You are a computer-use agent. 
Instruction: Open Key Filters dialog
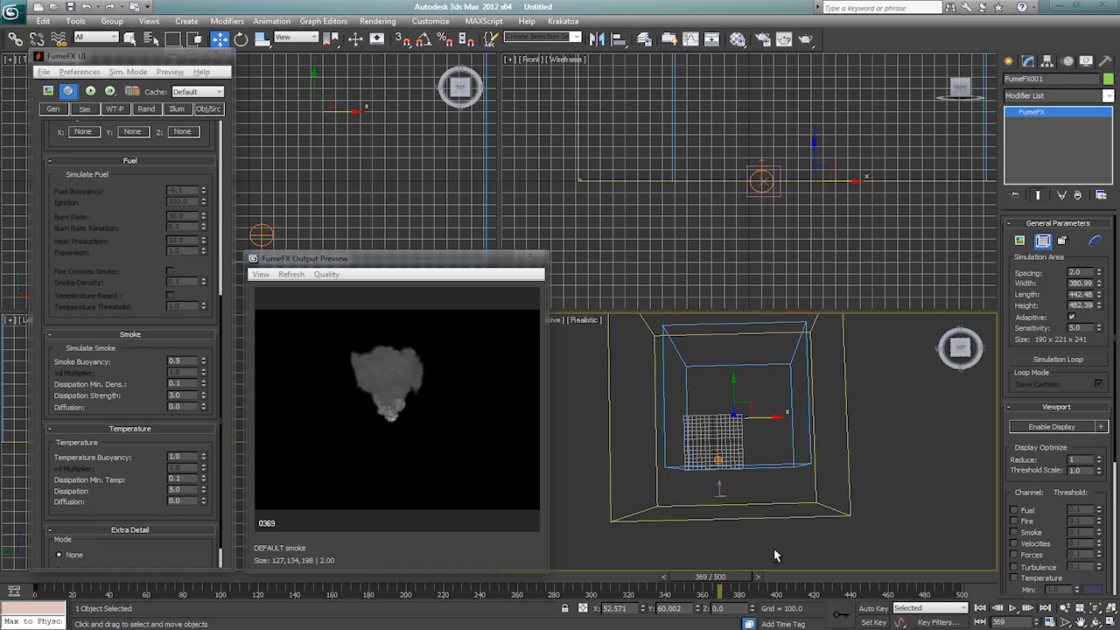pos(938,622)
